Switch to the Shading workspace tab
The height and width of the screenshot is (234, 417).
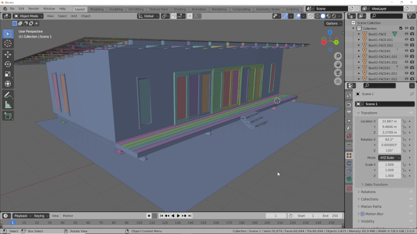(180, 9)
